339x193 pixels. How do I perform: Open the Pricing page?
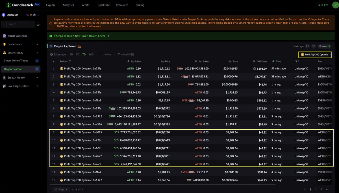(140, 5)
